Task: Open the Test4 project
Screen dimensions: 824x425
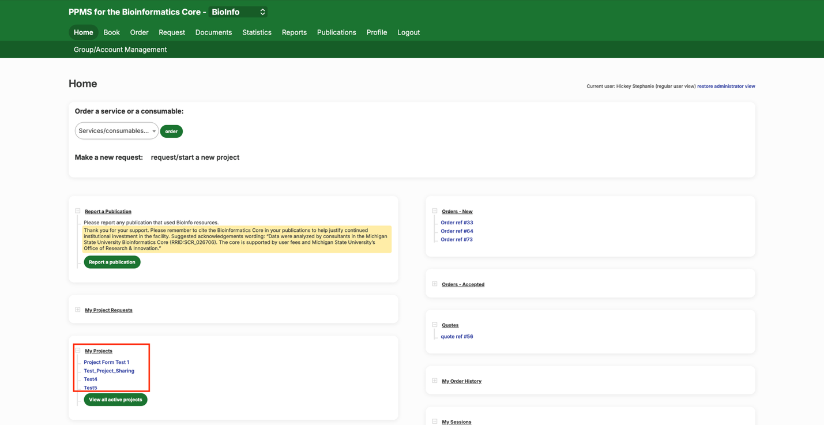Action: point(91,379)
